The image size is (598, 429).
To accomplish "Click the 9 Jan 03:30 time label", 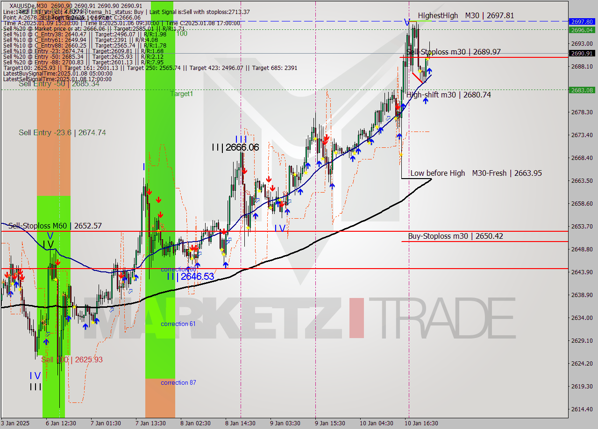I will (285, 423).
